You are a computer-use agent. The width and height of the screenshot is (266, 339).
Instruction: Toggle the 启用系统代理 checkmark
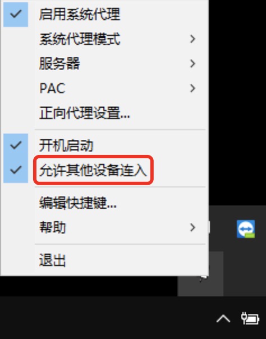coord(16,15)
